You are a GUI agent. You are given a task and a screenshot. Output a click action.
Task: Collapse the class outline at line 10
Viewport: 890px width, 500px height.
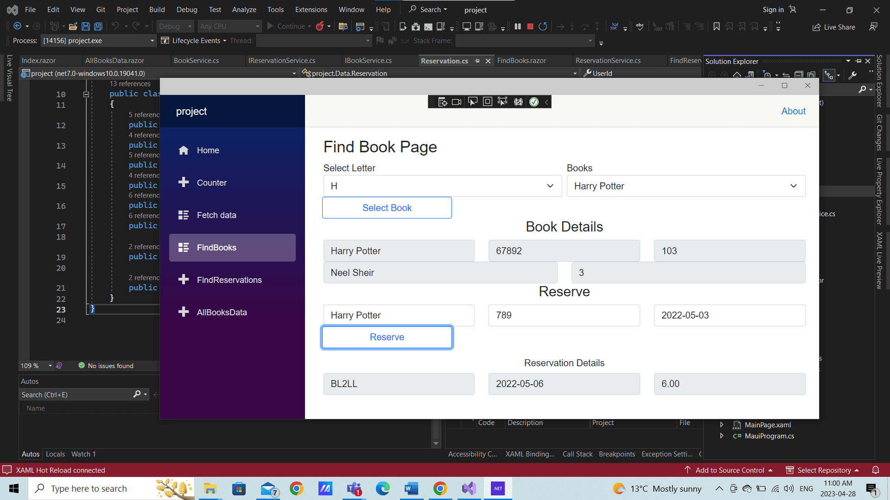(86, 94)
